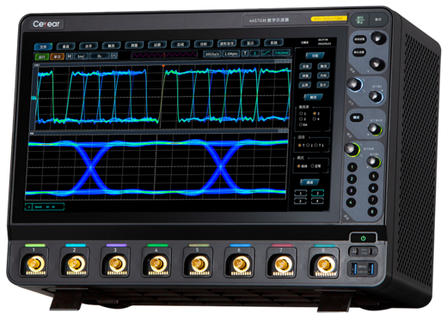Click the channel 2 info badge below the waveform

click(45, 207)
